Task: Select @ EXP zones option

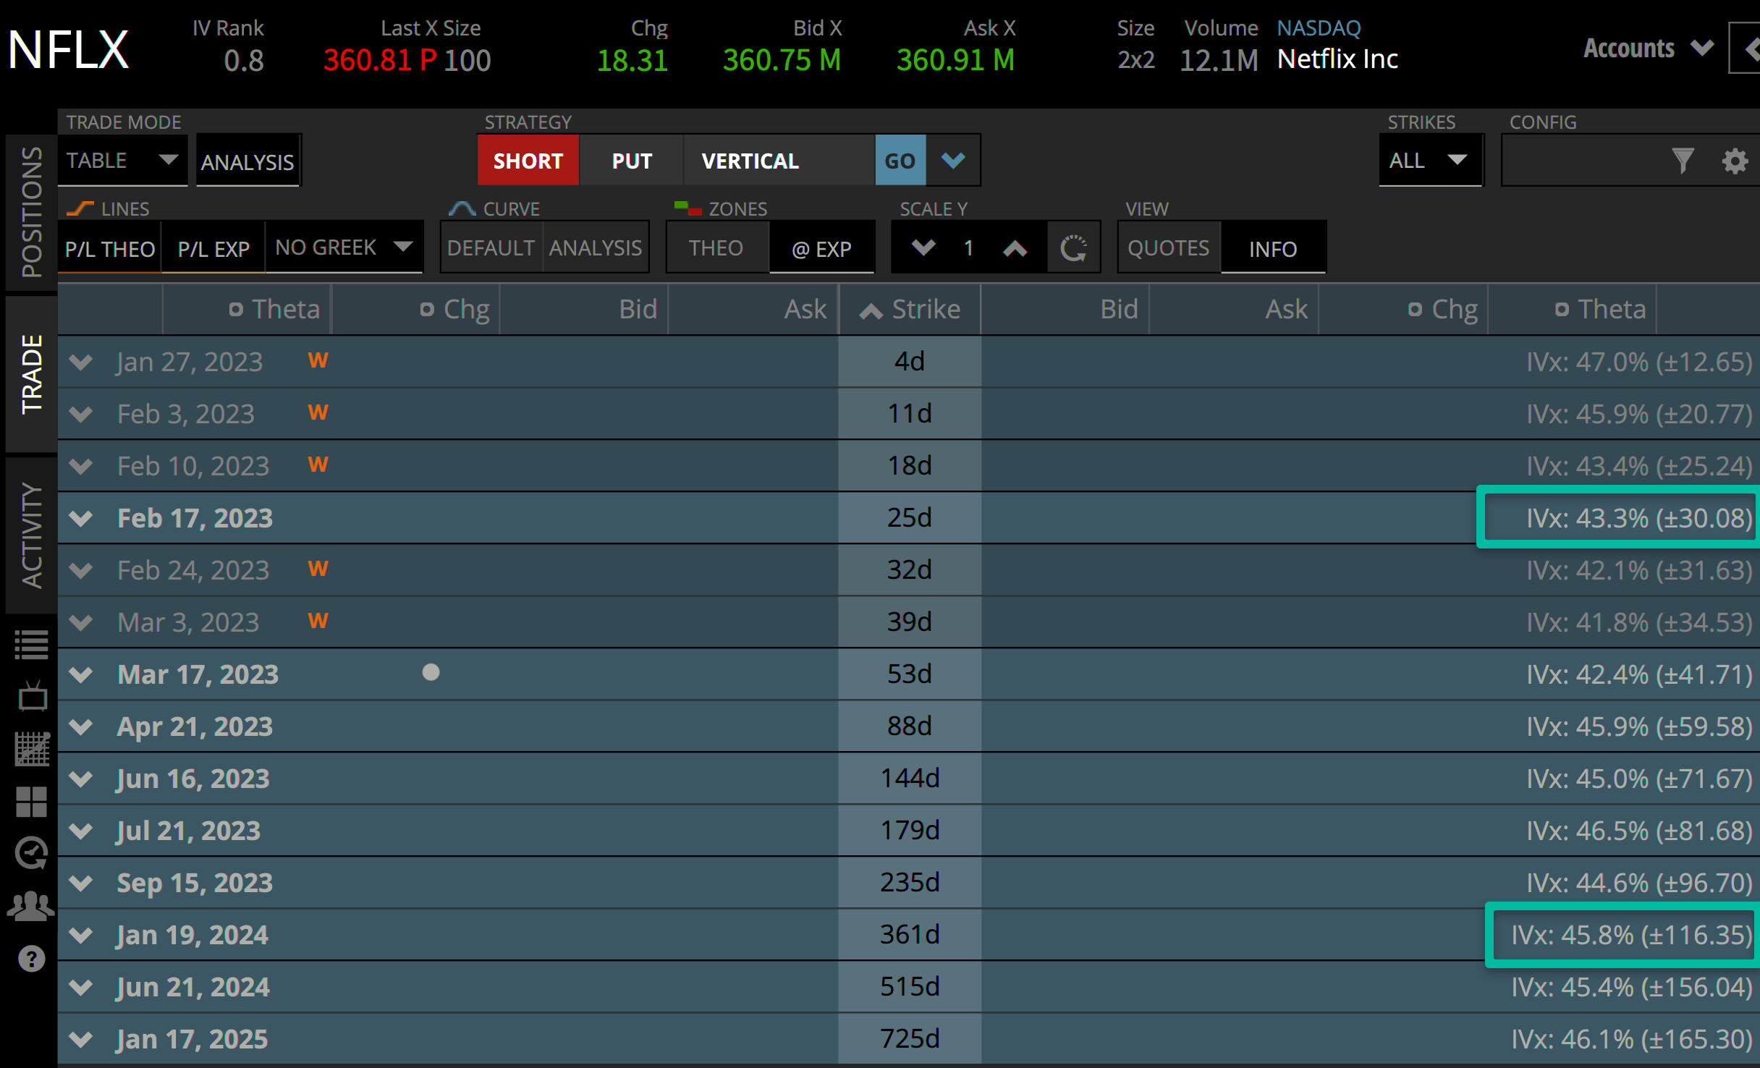Action: pos(821,249)
